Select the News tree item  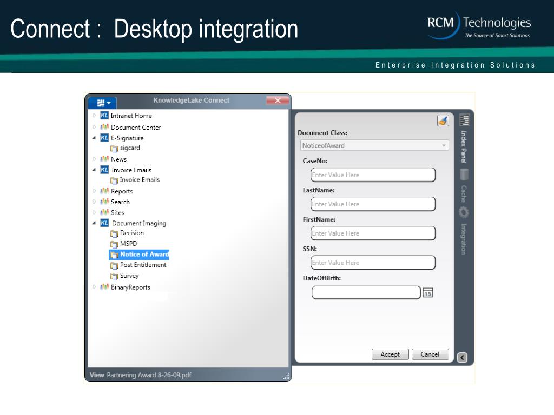[118, 159]
